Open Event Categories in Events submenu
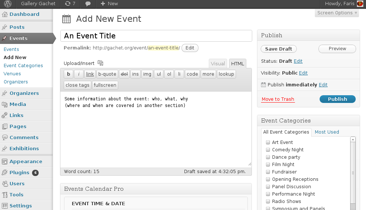 click(23, 66)
